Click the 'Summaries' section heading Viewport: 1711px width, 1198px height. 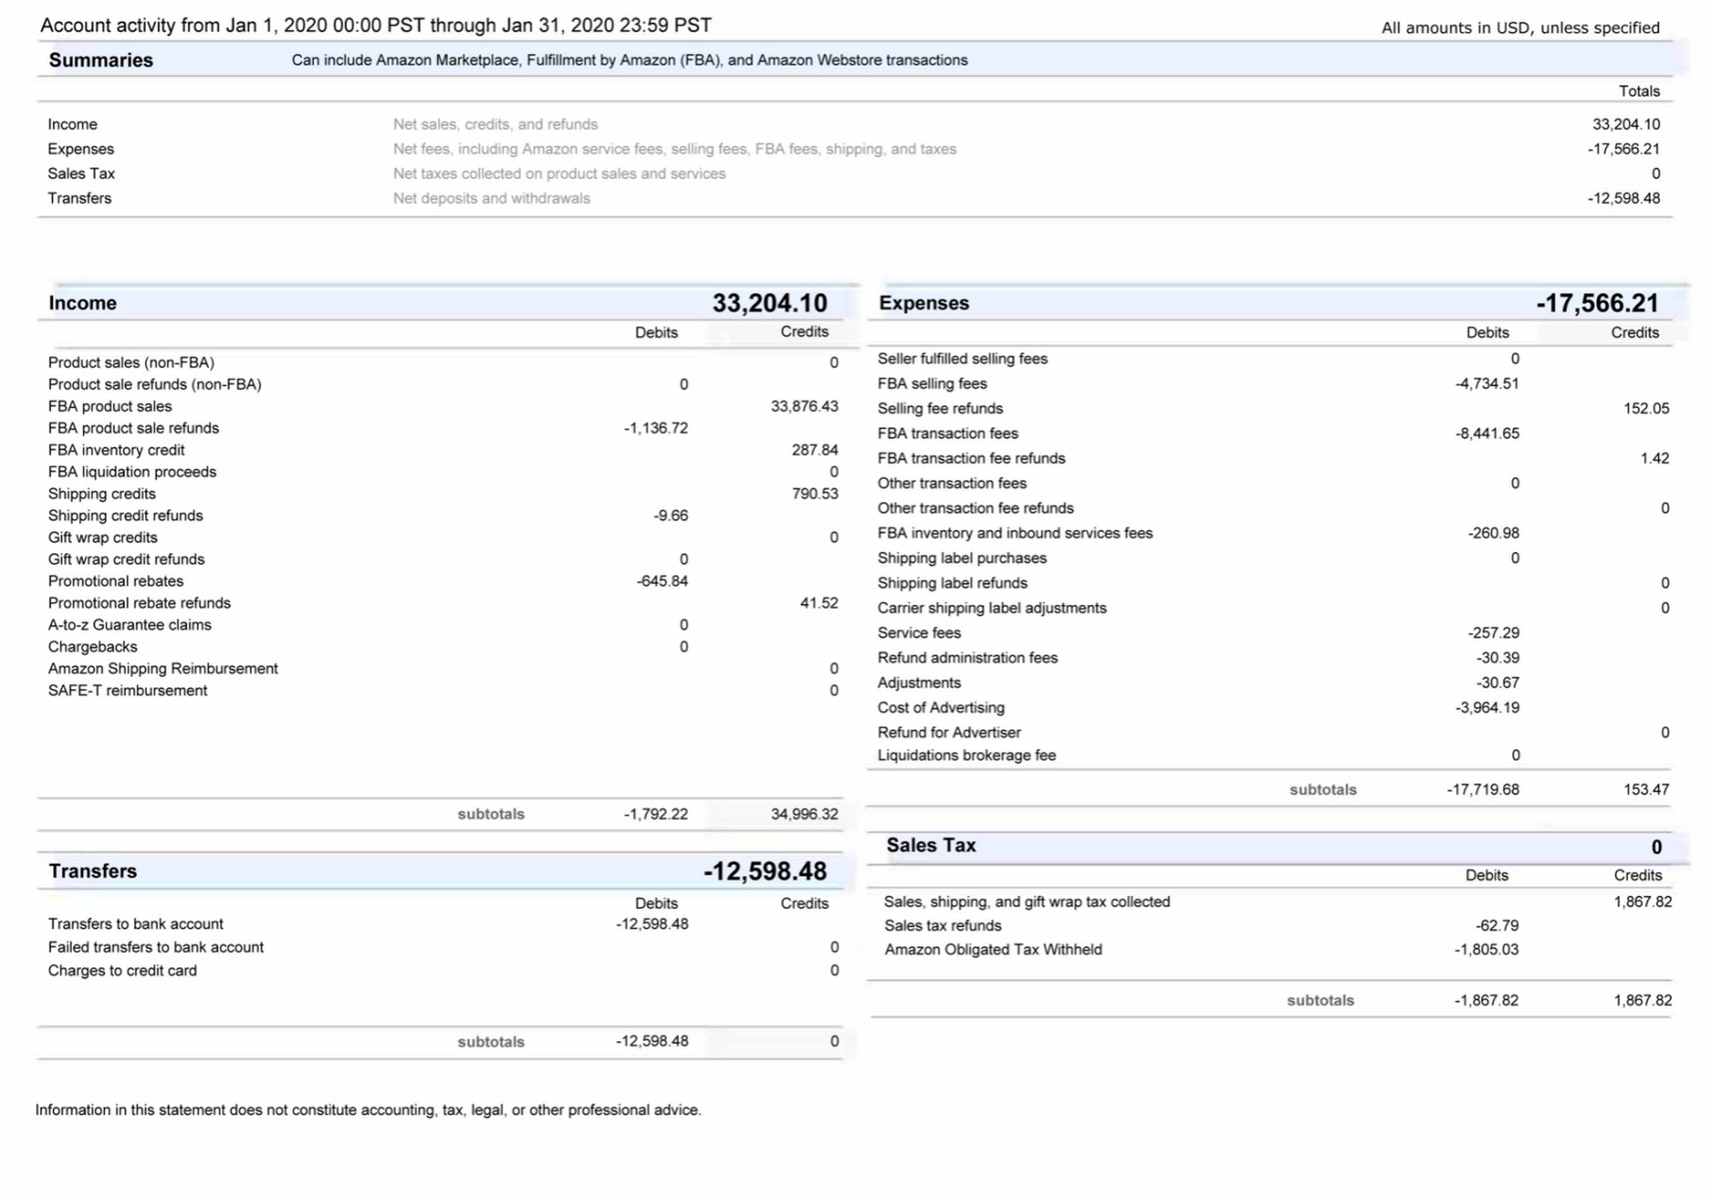pyautogui.click(x=101, y=60)
